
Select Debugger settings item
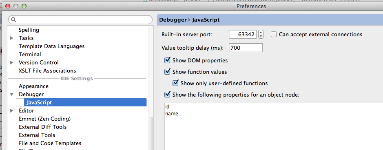tap(31, 95)
